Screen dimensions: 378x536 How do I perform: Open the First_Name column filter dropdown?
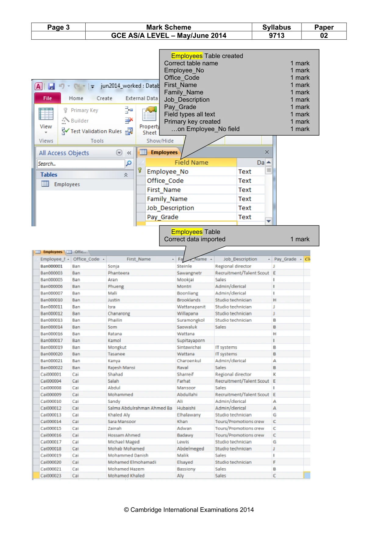coord(173,259)
